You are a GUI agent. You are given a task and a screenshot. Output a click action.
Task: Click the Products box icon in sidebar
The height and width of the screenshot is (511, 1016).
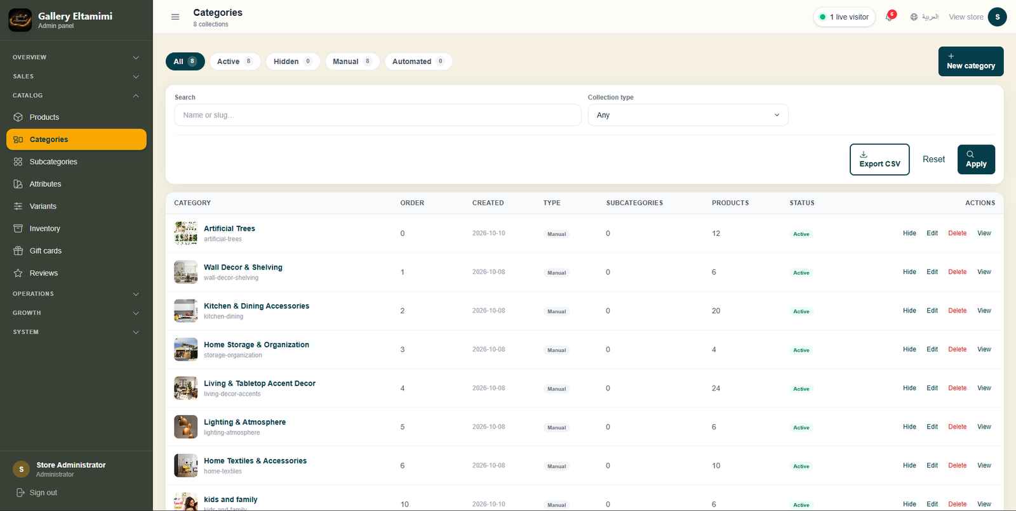pyautogui.click(x=18, y=117)
